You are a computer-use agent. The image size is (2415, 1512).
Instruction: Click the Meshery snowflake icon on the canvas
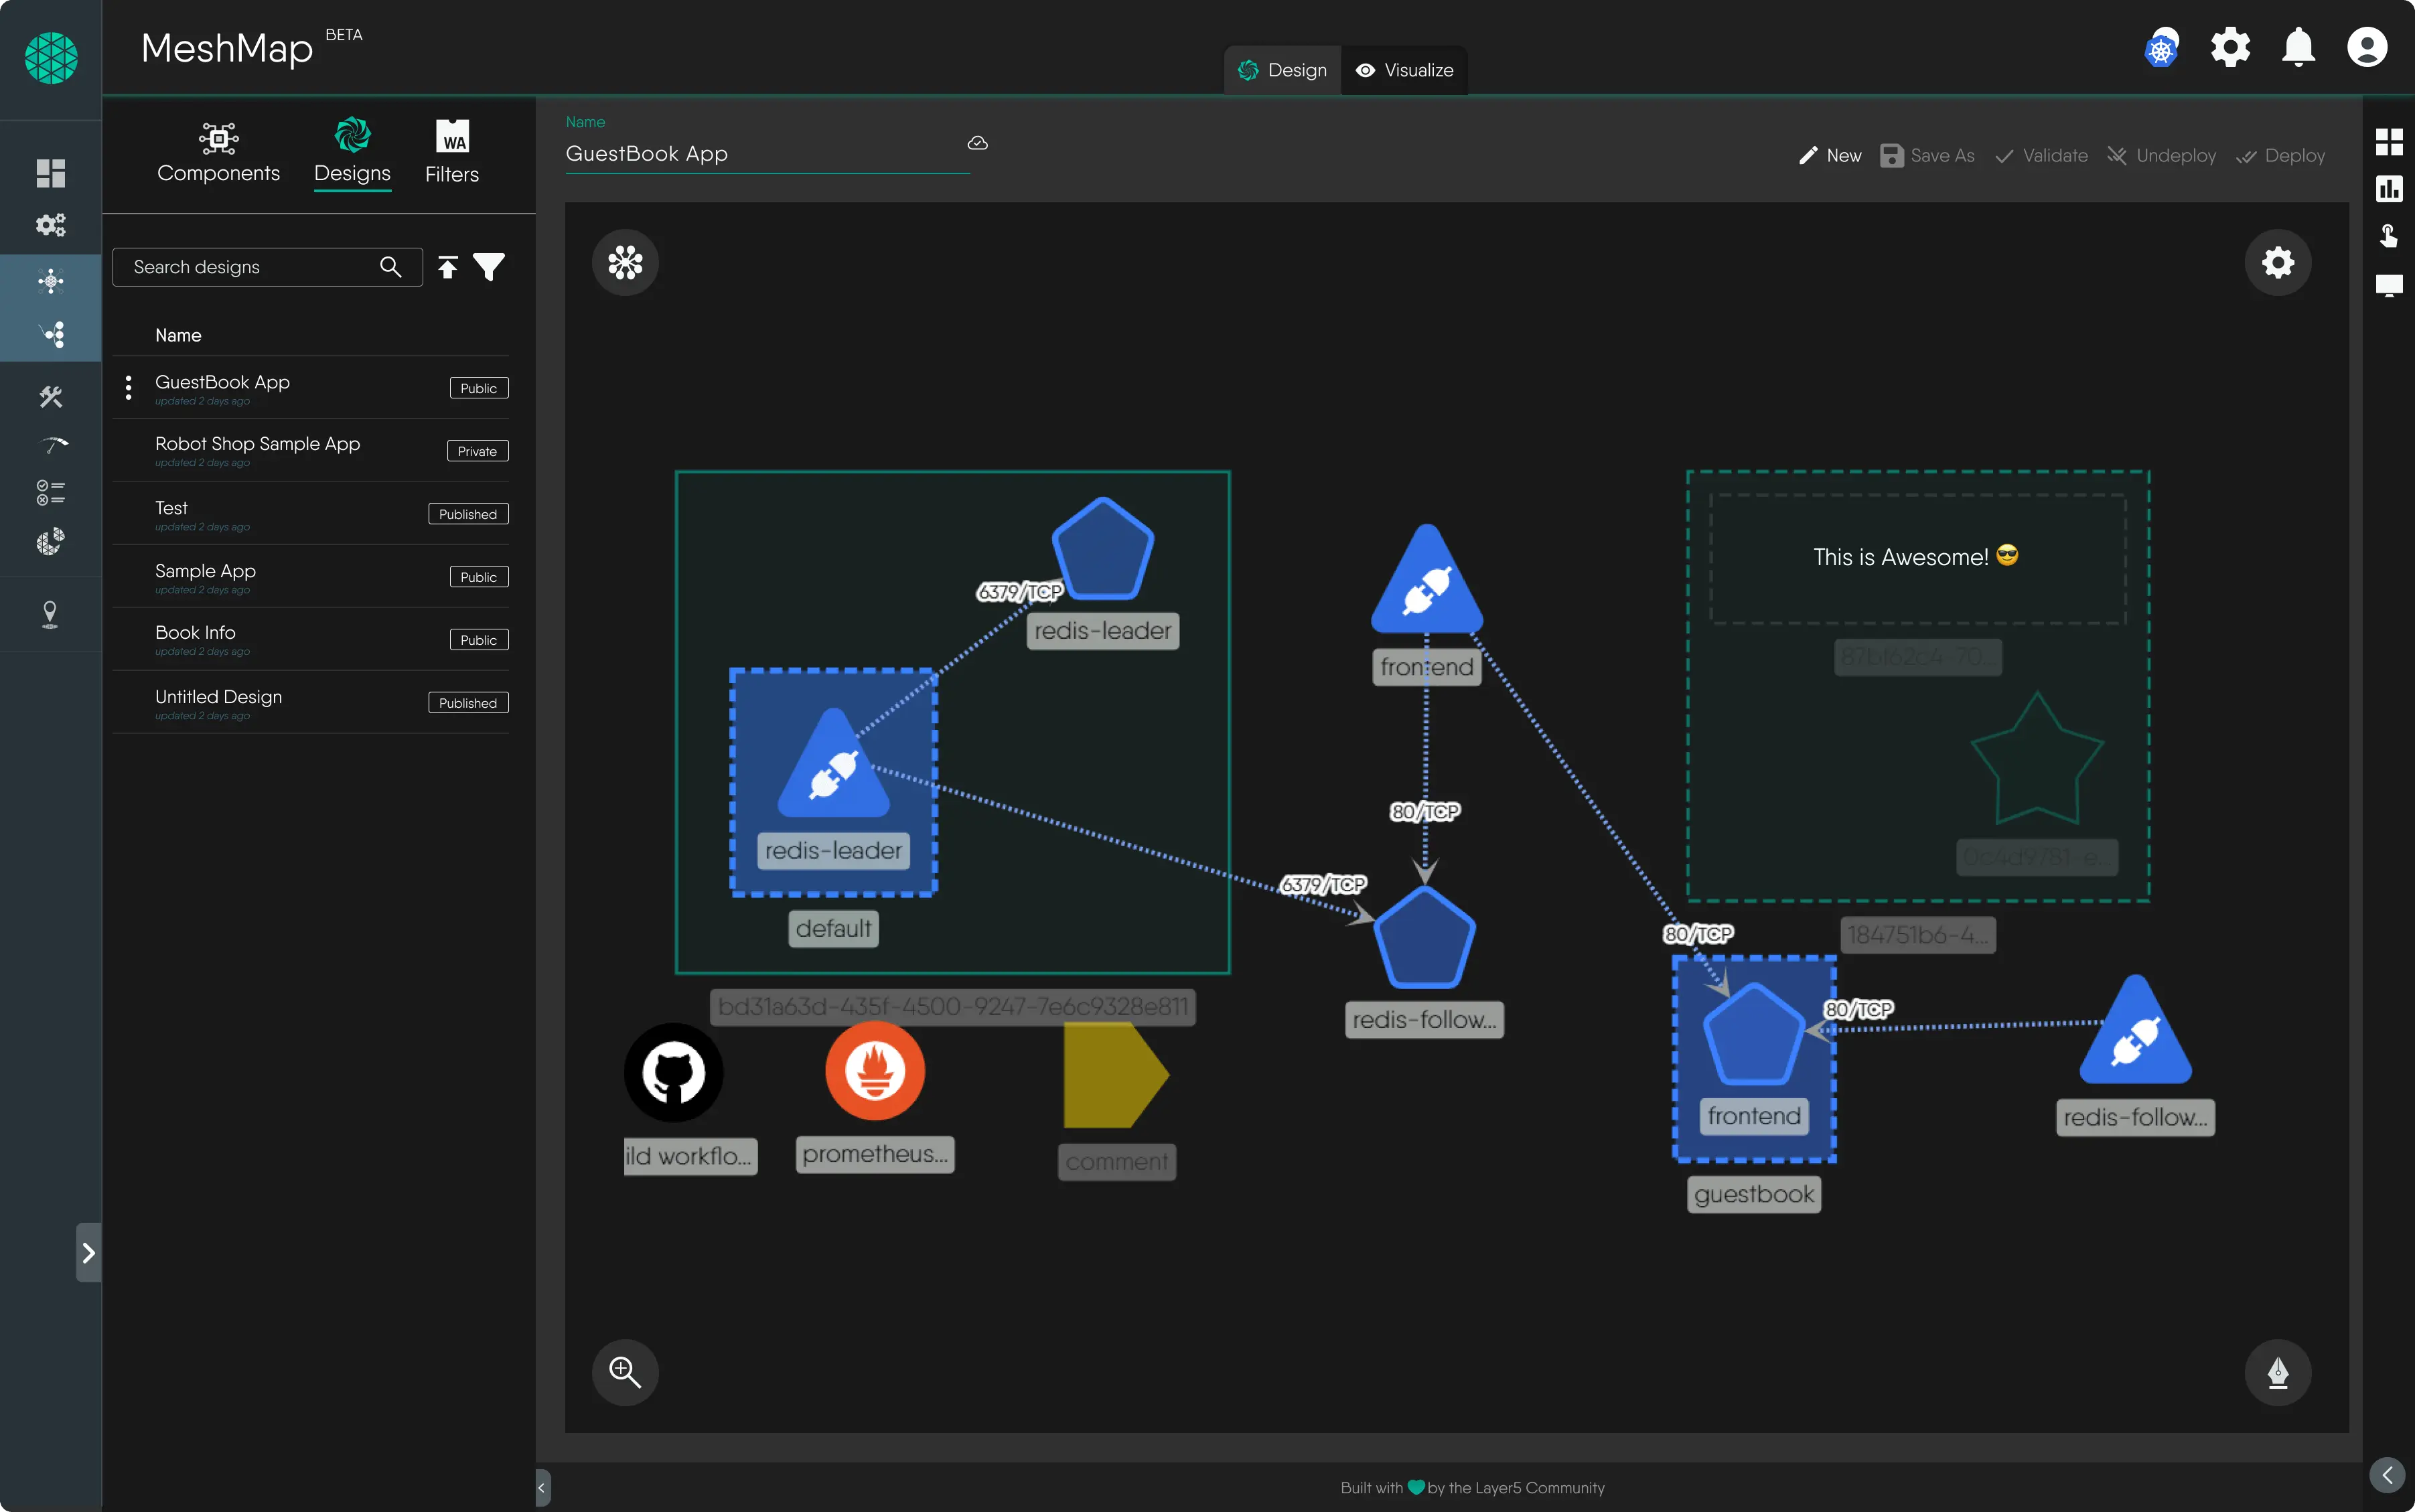coord(624,262)
